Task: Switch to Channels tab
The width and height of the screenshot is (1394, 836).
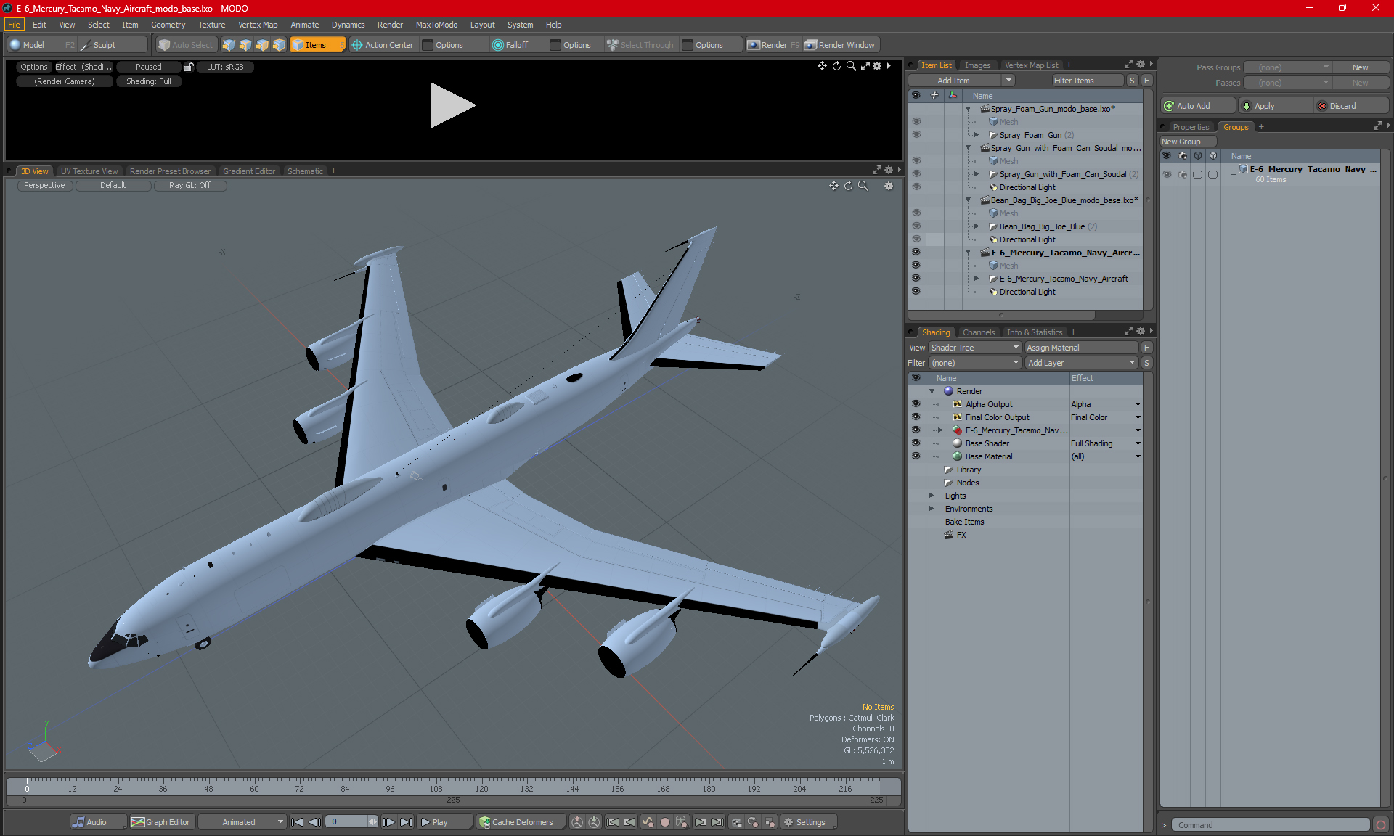Action: (x=979, y=332)
